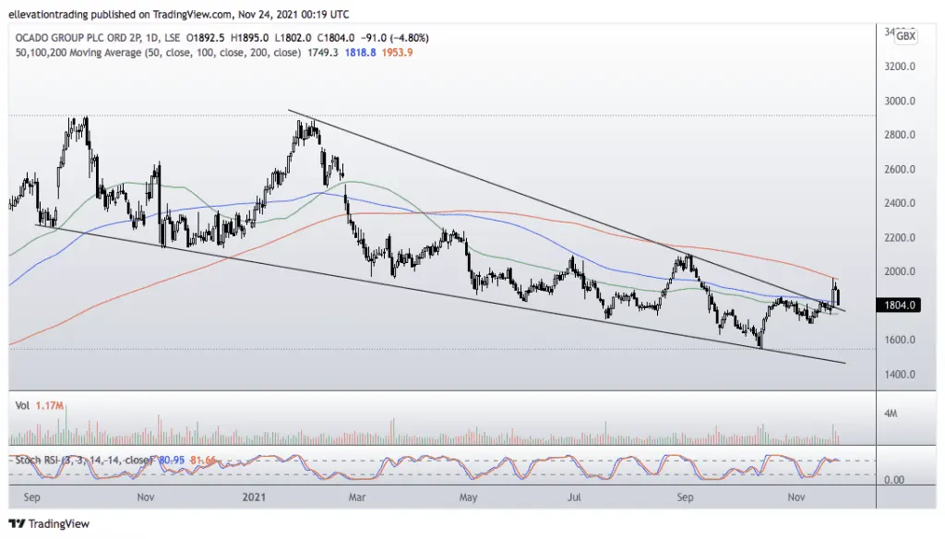
Task: Click the volume value 1.17M
Action: 50,406
